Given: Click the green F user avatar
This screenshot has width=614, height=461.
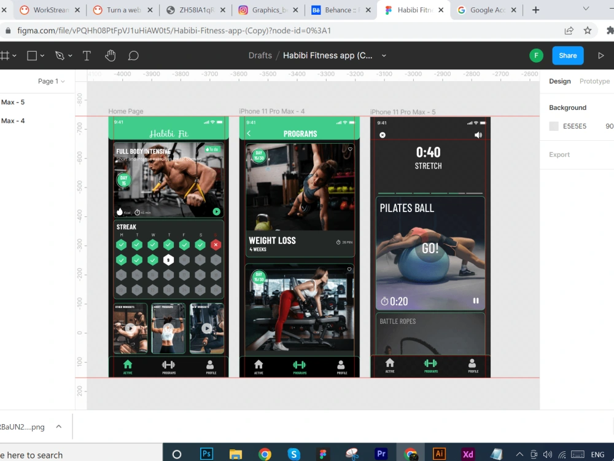Looking at the screenshot, I should tap(536, 56).
